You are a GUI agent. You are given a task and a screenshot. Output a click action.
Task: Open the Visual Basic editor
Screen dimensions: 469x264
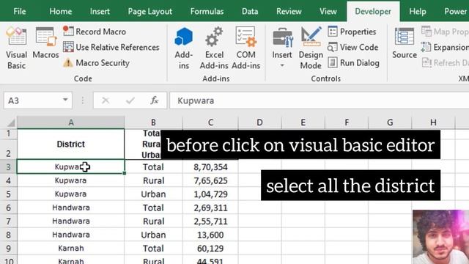pyautogui.click(x=16, y=48)
